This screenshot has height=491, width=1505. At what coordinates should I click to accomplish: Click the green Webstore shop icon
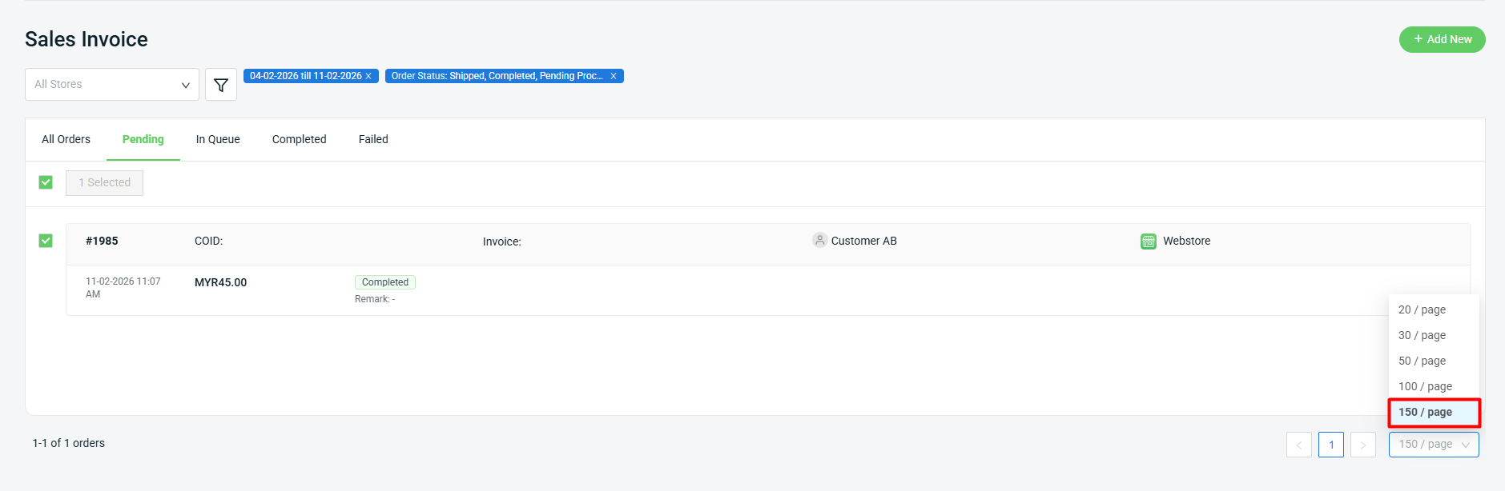tap(1148, 242)
